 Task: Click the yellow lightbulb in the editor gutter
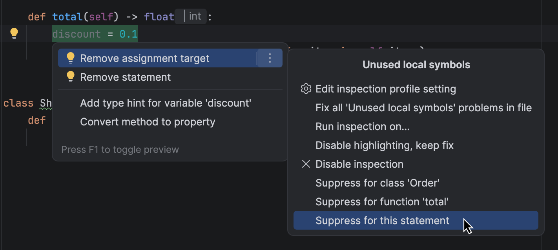14,34
